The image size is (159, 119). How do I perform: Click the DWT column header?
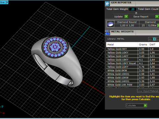pos(154,45)
